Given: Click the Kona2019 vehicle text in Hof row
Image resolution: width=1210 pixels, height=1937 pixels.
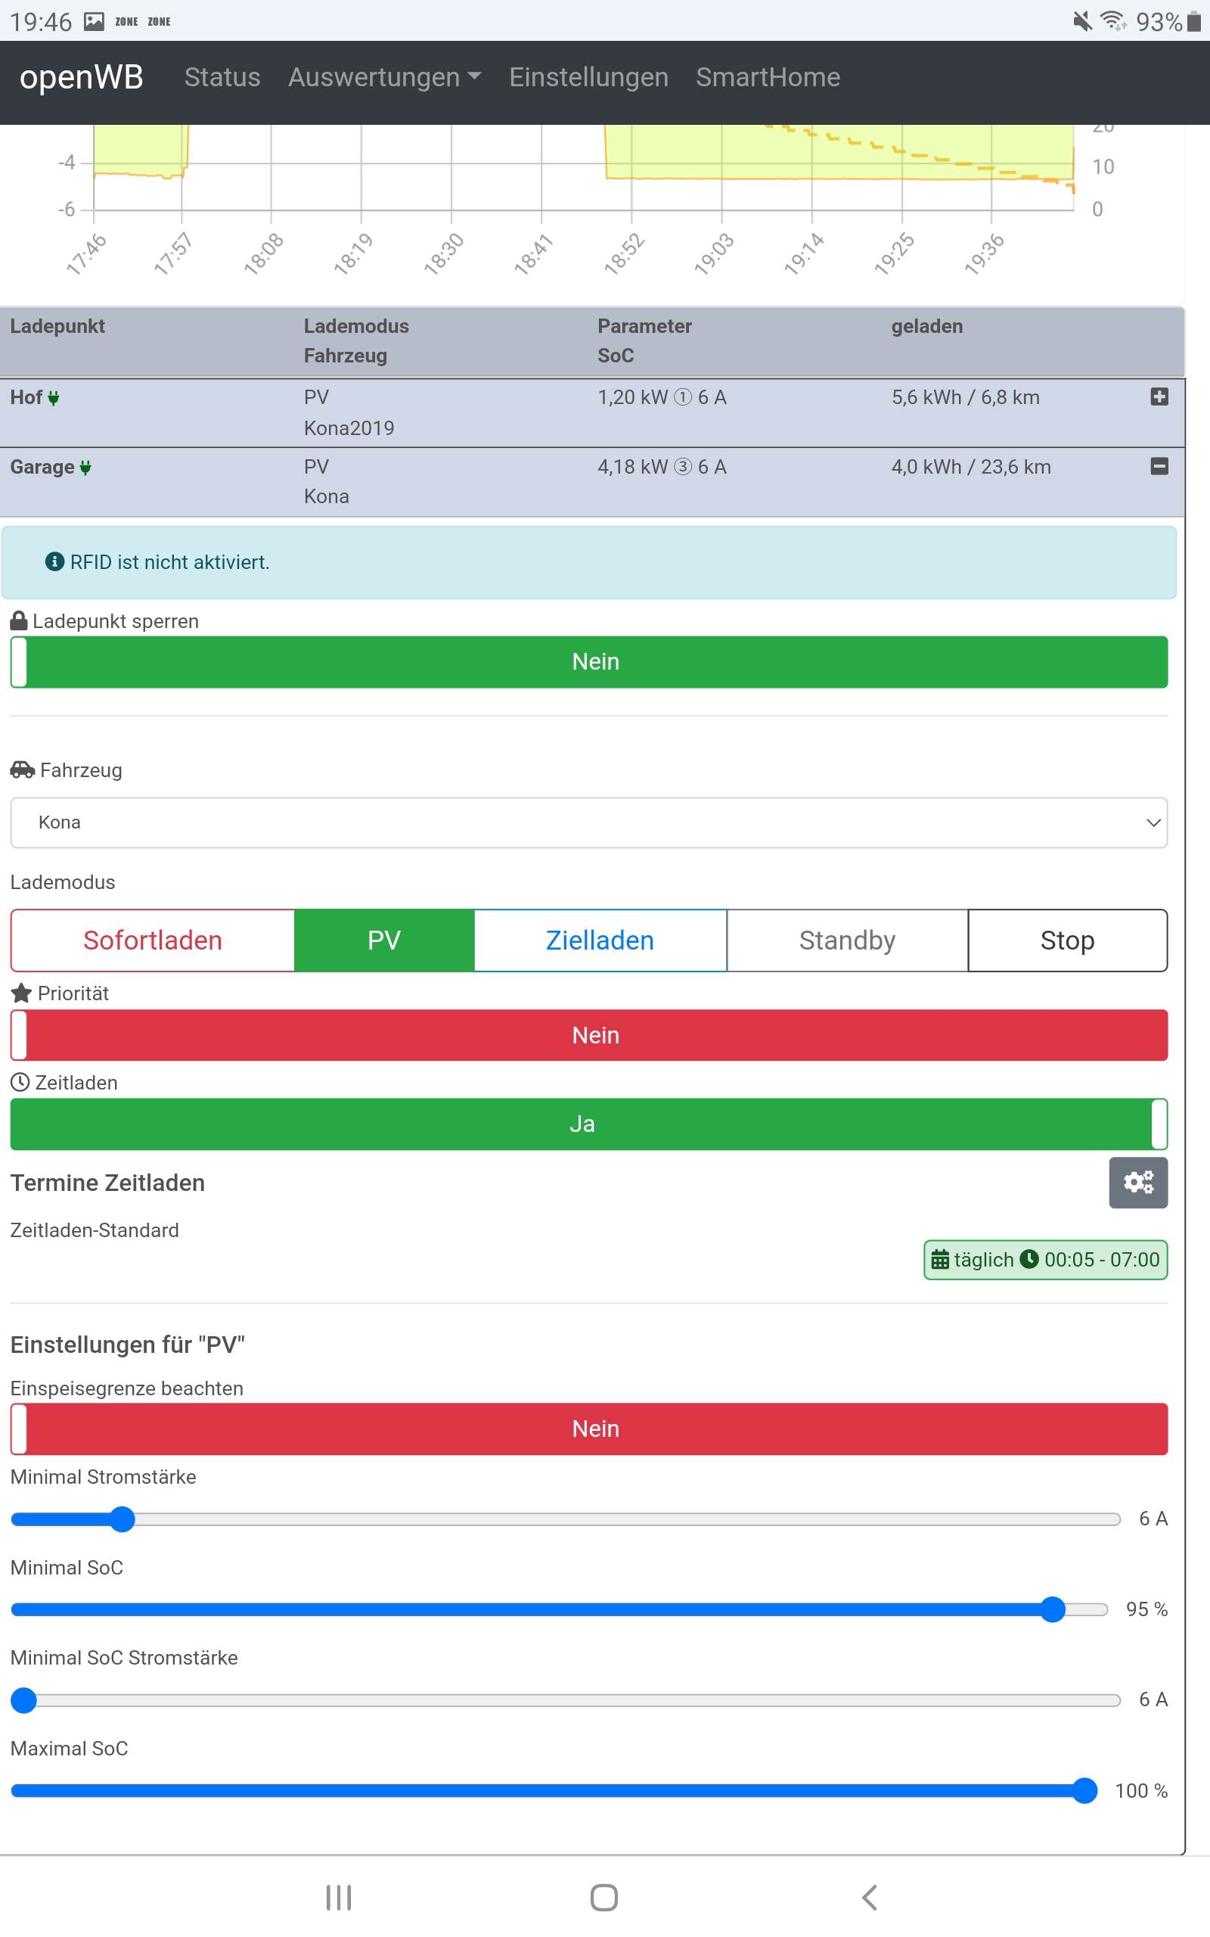Looking at the screenshot, I should pyautogui.click(x=349, y=428).
